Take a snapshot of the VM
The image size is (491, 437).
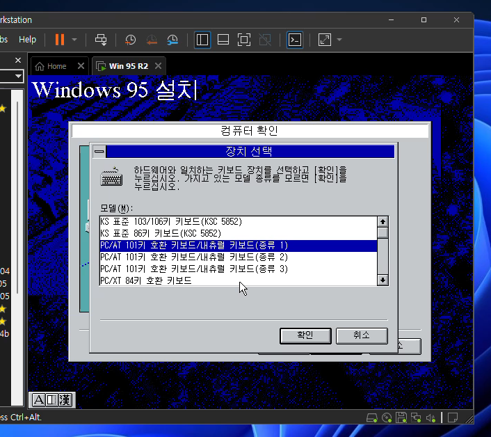[130, 40]
